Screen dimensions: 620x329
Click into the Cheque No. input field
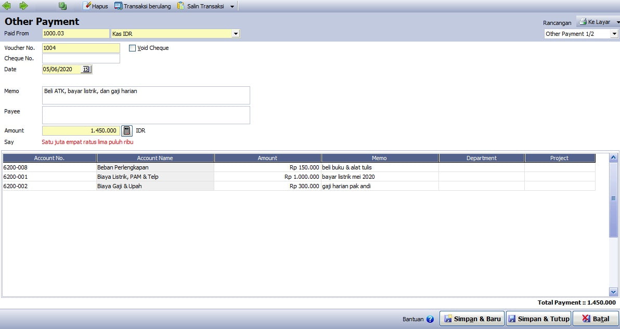pos(81,58)
